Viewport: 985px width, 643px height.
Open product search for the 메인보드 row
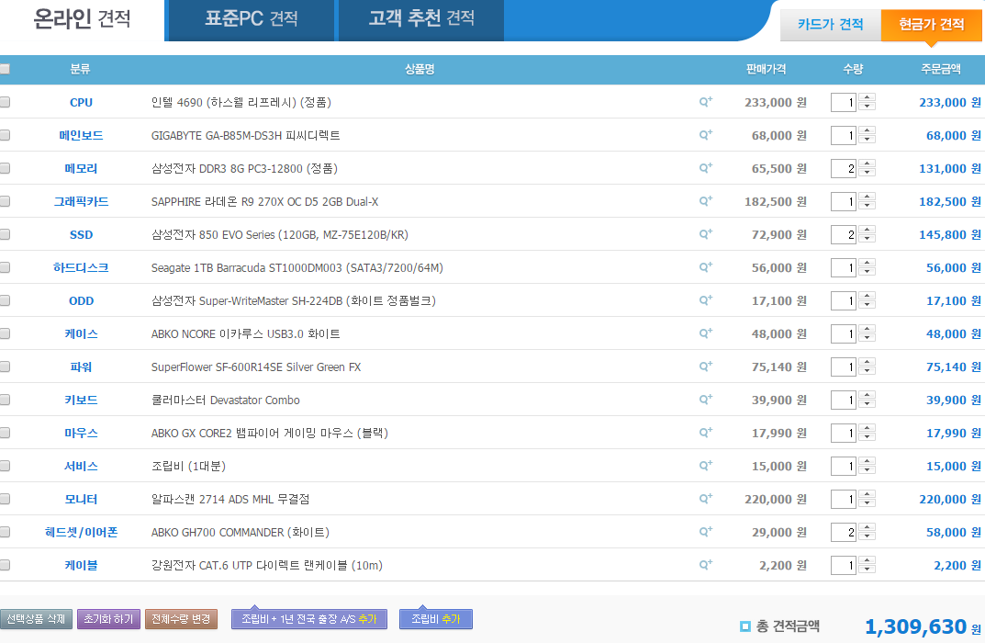pyautogui.click(x=705, y=135)
